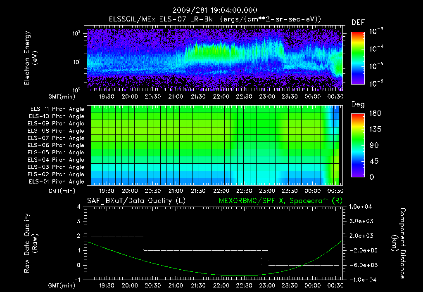Select the ELS-06 Pitch Angle row label

[56, 145]
